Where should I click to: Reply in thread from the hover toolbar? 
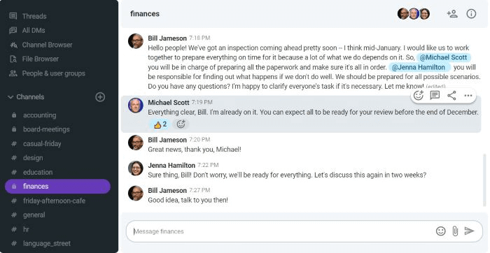435,96
